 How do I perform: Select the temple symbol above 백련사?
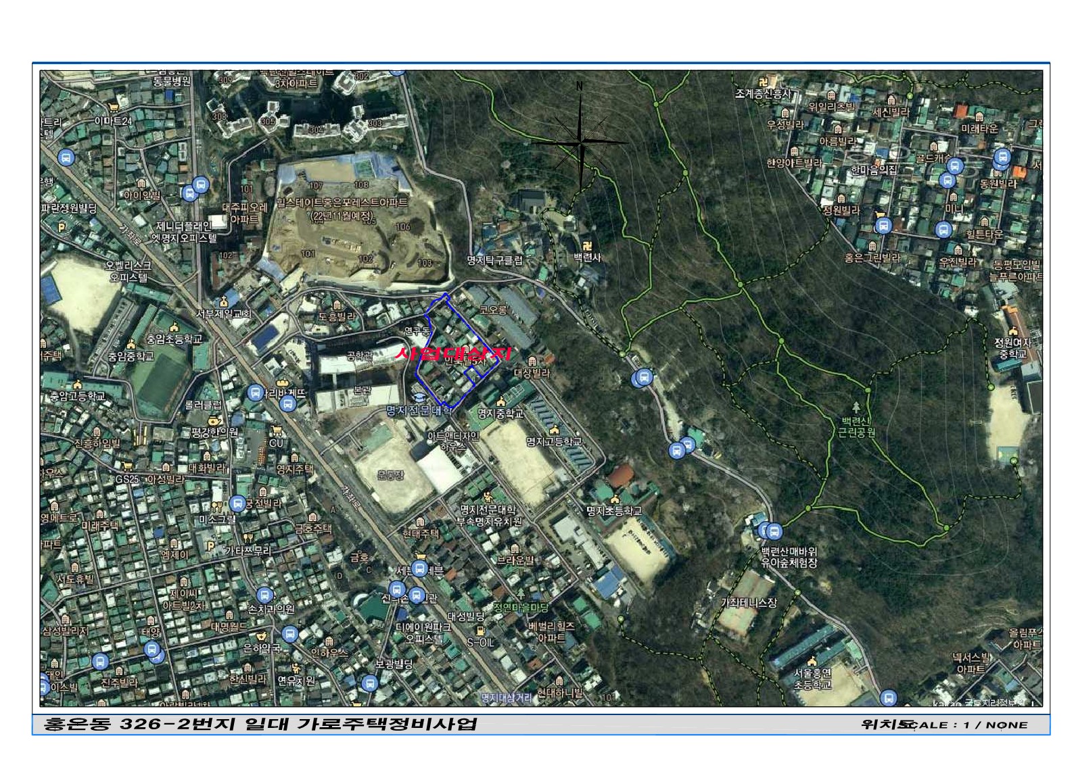click(587, 245)
